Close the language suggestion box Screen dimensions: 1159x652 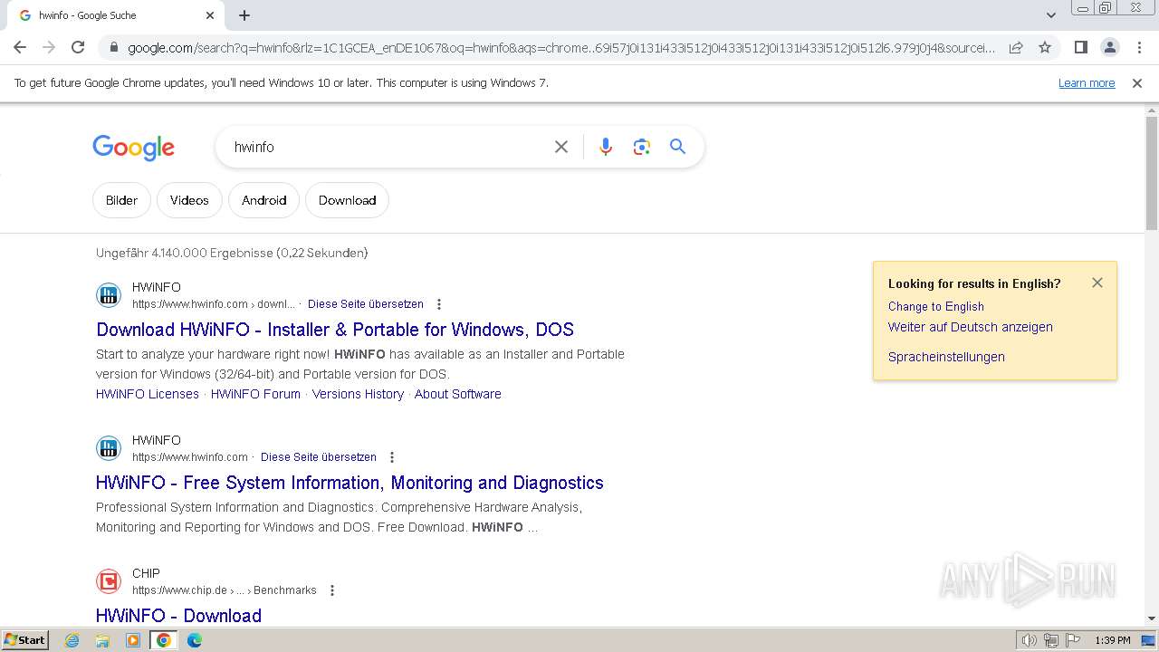[1097, 283]
